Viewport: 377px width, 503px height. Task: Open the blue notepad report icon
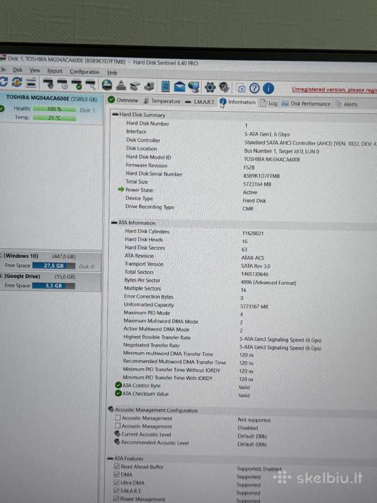click(165, 86)
